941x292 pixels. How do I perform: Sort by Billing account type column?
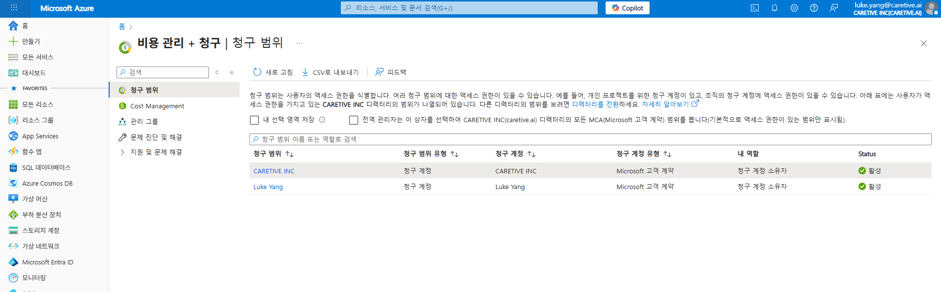(644, 154)
